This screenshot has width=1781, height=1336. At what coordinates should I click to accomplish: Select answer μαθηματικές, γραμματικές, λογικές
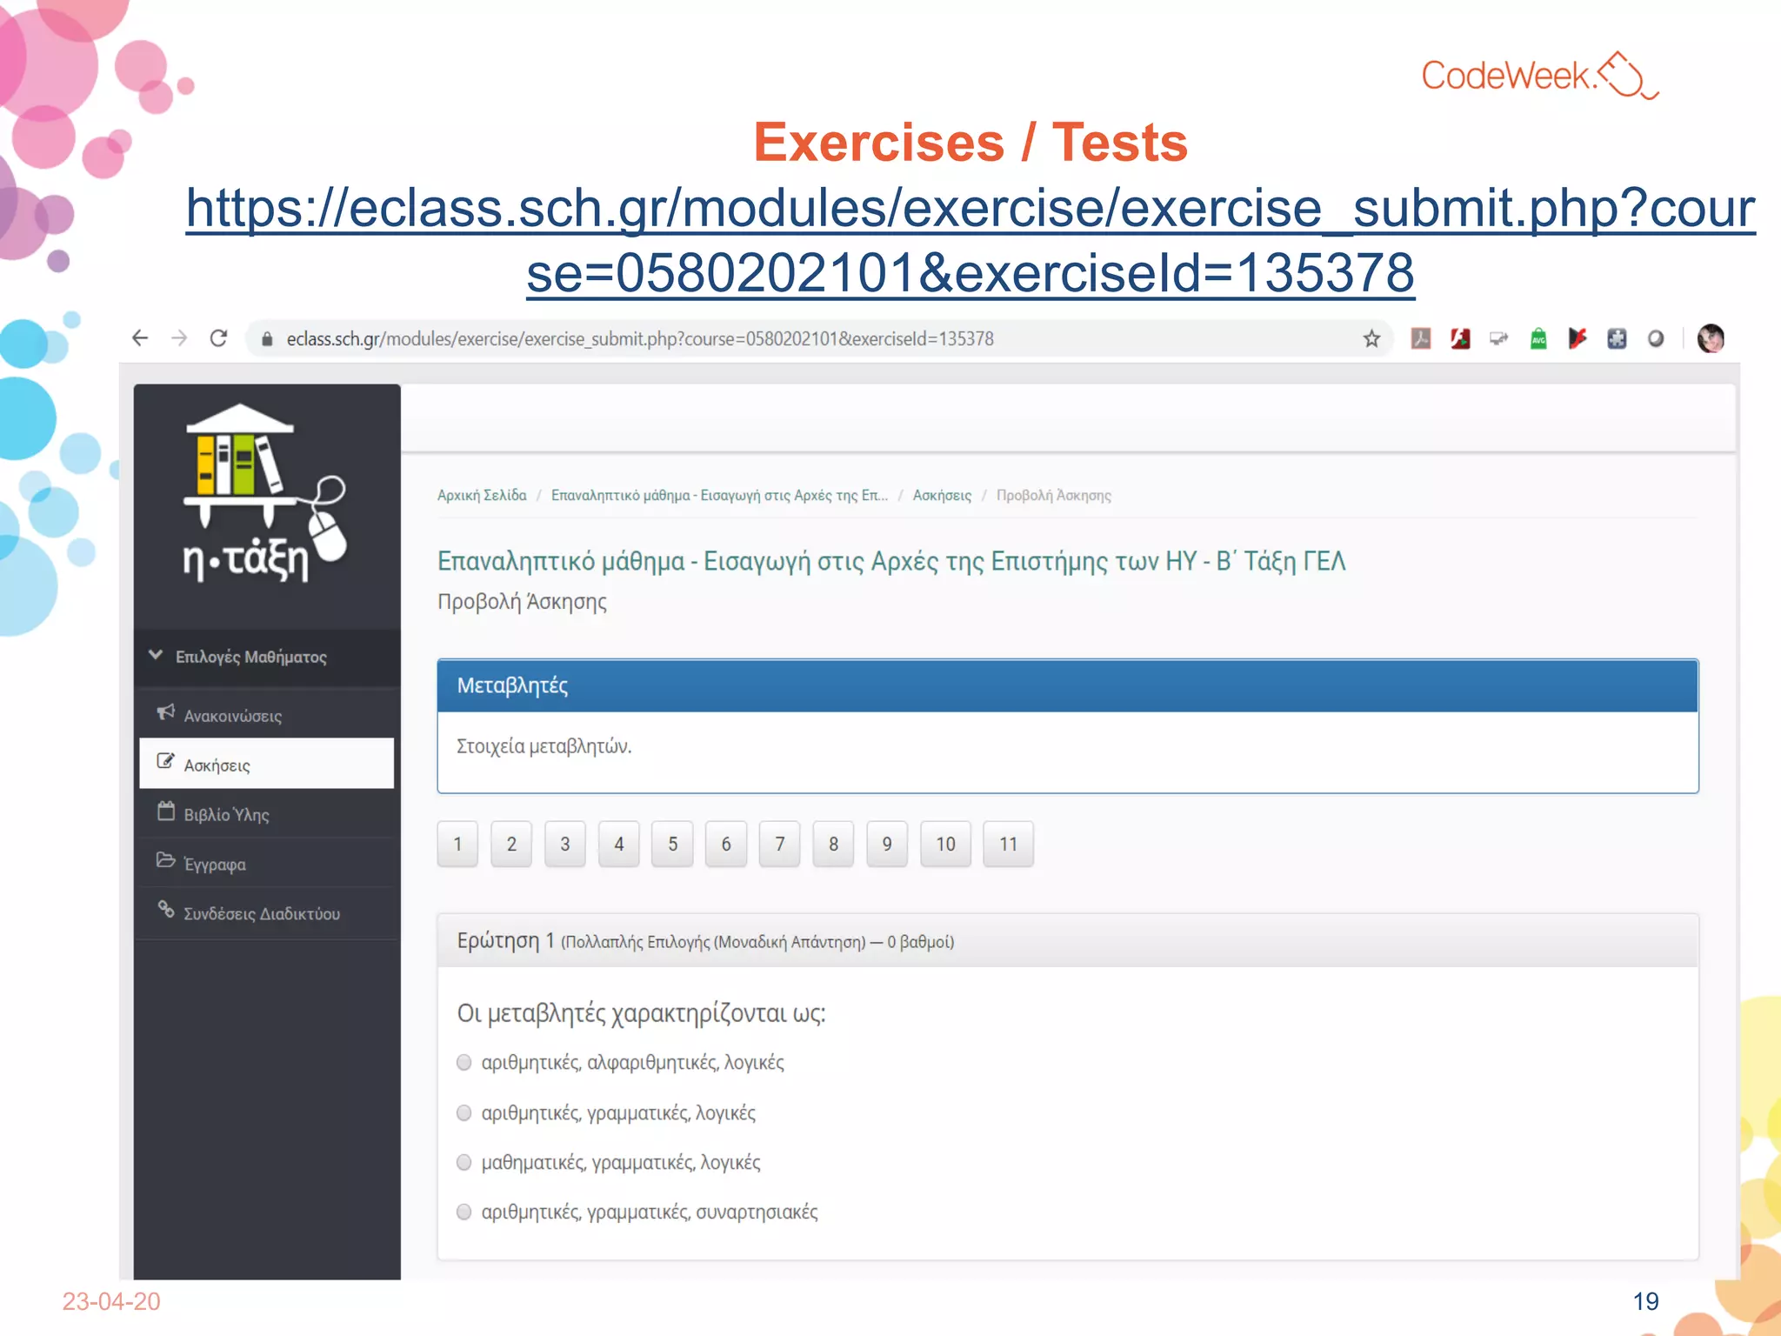pos(464,1163)
